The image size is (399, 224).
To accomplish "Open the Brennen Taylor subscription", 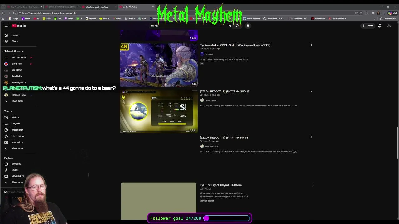I will pos(19,95).
